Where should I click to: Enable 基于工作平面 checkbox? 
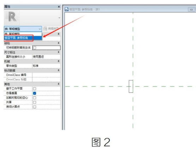(35, 89)
